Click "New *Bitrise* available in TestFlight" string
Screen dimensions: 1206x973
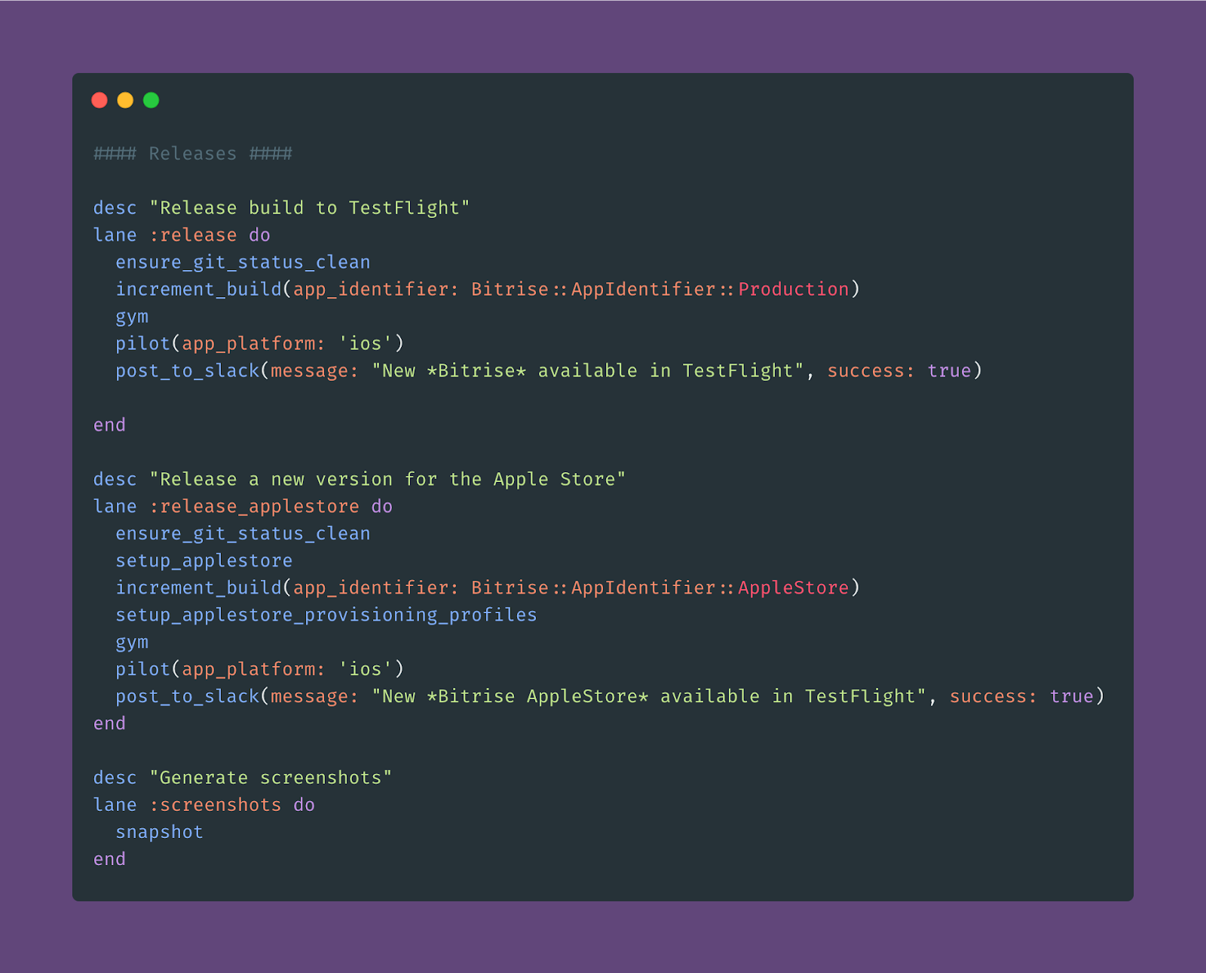pos(588,371)
